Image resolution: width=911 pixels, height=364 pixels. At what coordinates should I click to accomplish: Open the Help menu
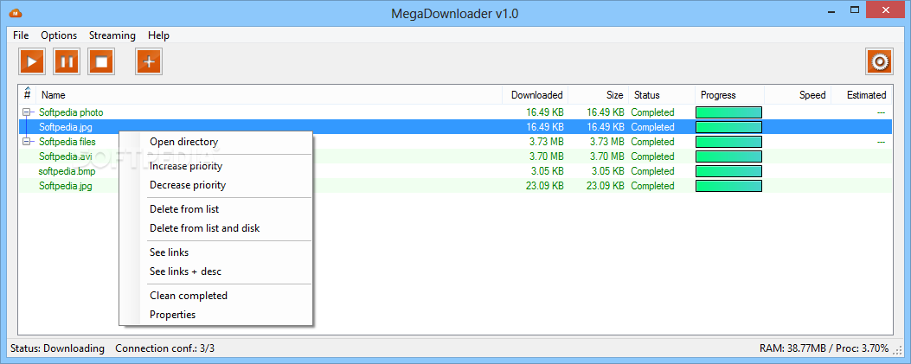[x=158, y=35]
